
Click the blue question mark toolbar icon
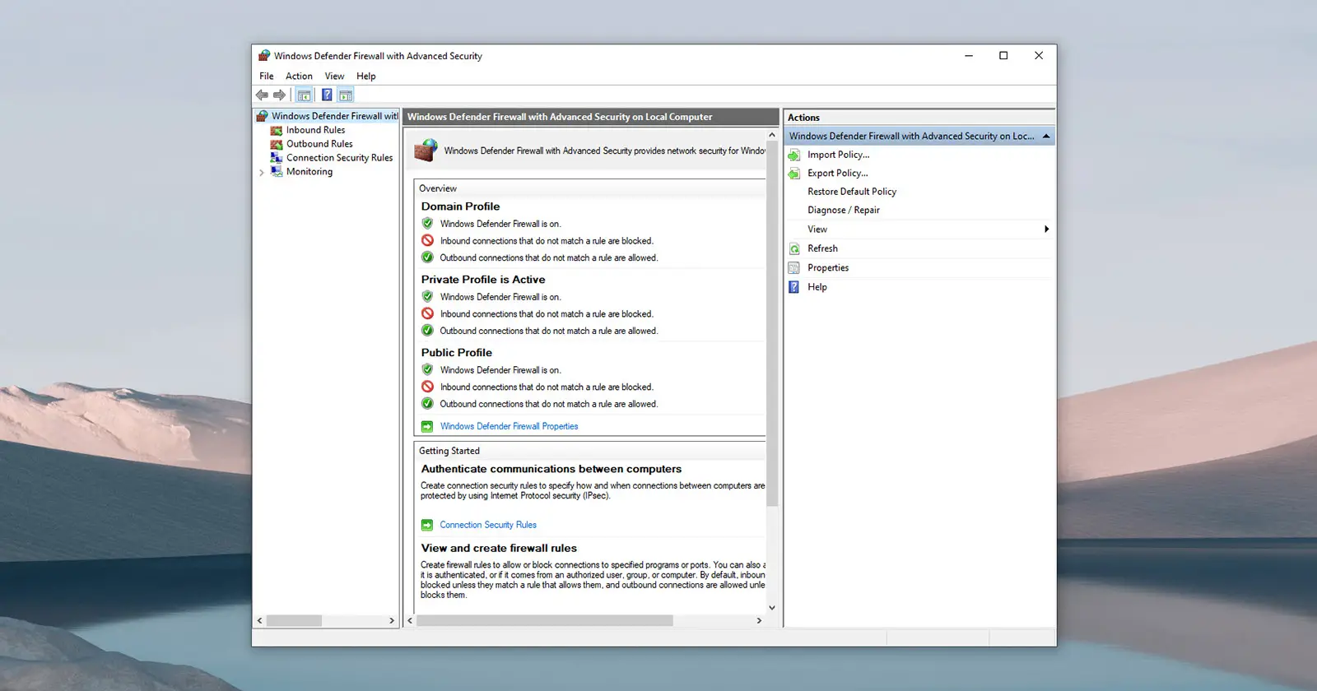(327, 95)
